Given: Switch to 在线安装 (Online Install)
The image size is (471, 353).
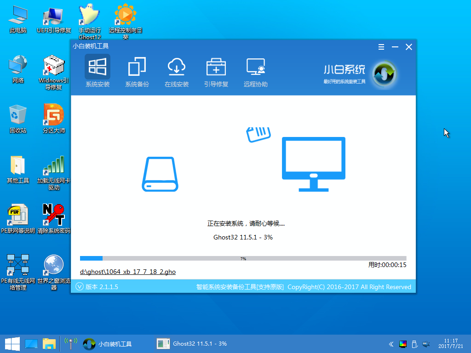Looking at the screenshot, I should click(176, 71).
